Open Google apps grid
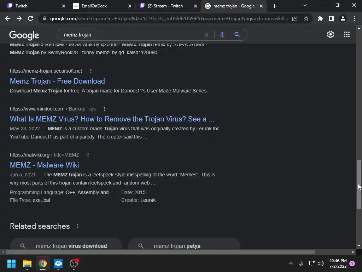Image resolution: width=362 pixels, height=272 pixels. (347, 34)
